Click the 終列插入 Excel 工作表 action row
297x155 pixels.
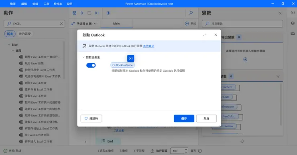click(x=36, y=141)
